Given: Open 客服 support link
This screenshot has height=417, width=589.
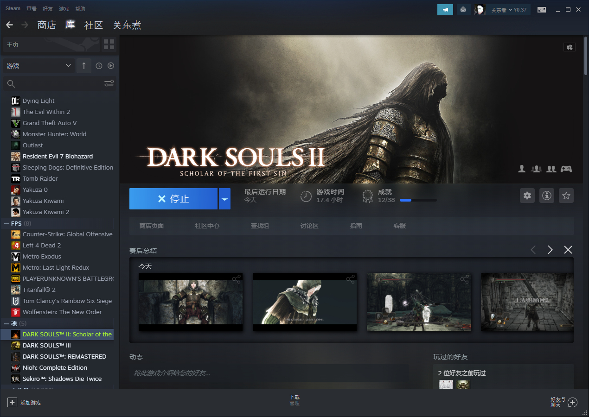Looking at the screenshot, I should [x=400, y=226].
